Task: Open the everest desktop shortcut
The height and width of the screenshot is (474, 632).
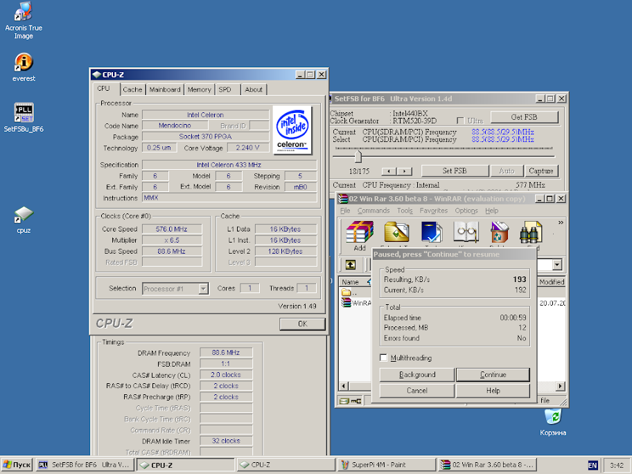Action: [x=24, y=68]
